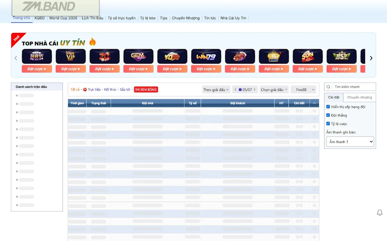Open the RIK bookmaker logo
Image resolution: width=387 pixels, height=241 pixels.
[x=240, y=57]
